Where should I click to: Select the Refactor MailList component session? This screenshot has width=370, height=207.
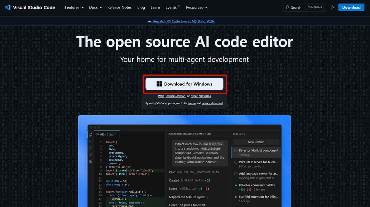click(256, 152)
